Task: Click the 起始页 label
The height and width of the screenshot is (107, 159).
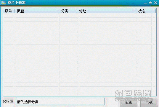Action: tap(8, 101)
